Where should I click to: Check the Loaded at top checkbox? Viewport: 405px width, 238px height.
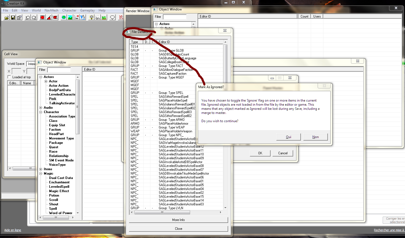click(9, 77)
